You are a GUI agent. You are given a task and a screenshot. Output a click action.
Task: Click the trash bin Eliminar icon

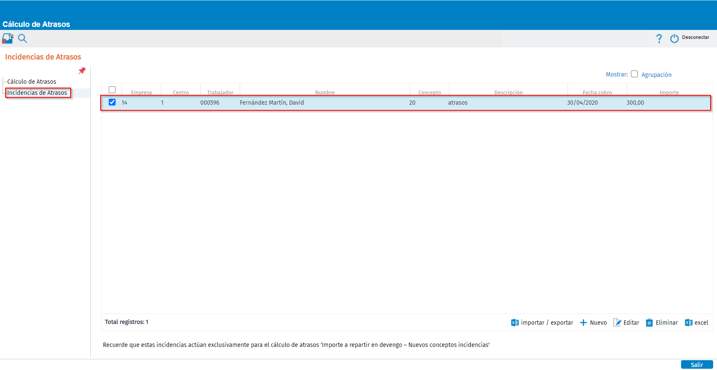(x=649, y=323)
